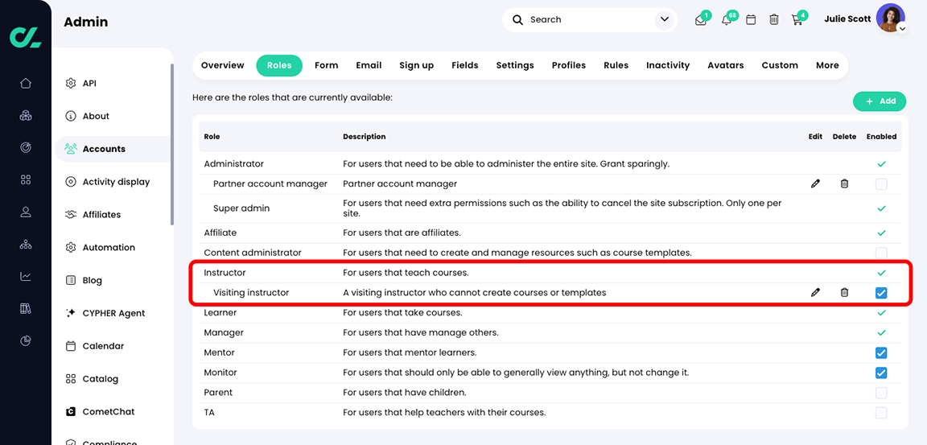Open the trash icon in top bar

click(x=774, y=20)
